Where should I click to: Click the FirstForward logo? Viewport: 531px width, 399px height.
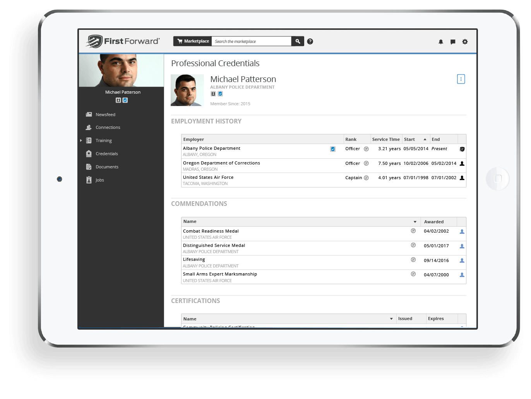[123, 41]
